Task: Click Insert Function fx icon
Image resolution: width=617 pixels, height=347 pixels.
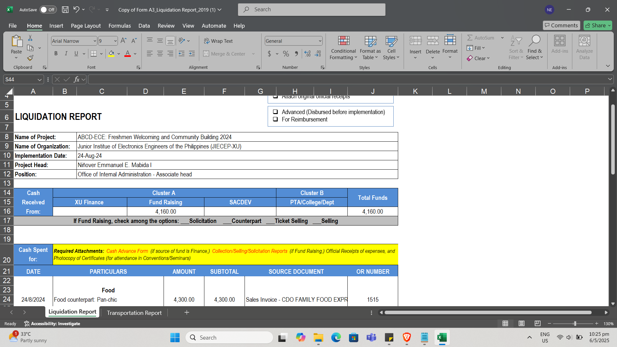Action: pos(76,79)
